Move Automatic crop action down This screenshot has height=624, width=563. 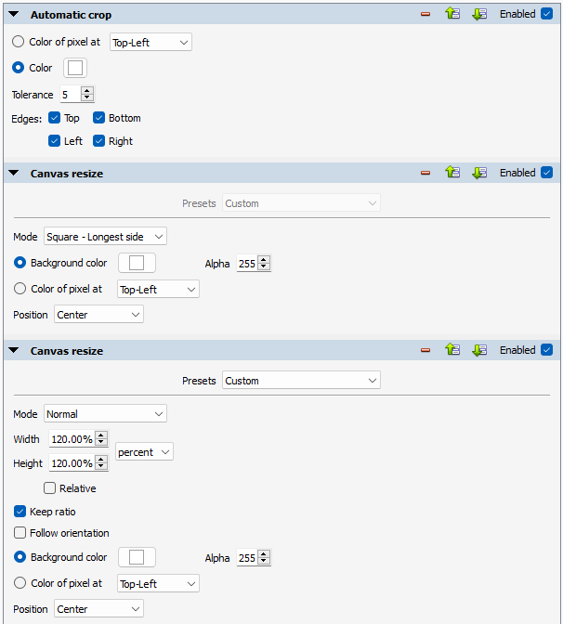point(479,14)
